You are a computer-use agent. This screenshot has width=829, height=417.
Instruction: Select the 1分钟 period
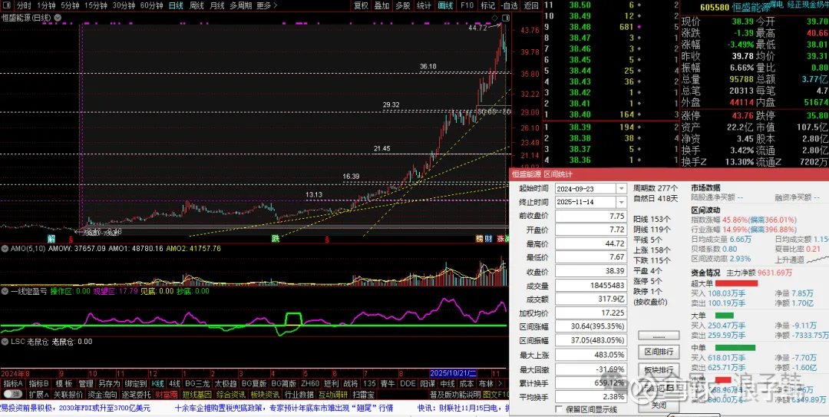(x=46, y=6)
